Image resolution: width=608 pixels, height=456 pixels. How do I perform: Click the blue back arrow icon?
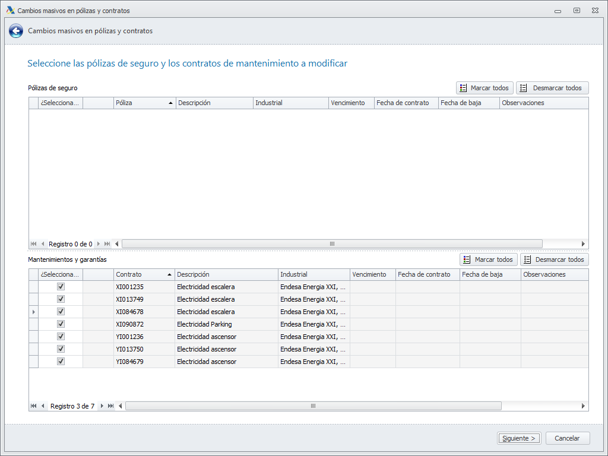coord(16,31)
